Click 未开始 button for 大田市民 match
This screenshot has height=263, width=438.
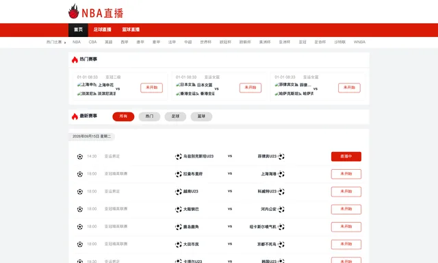(x=346, y=245)
